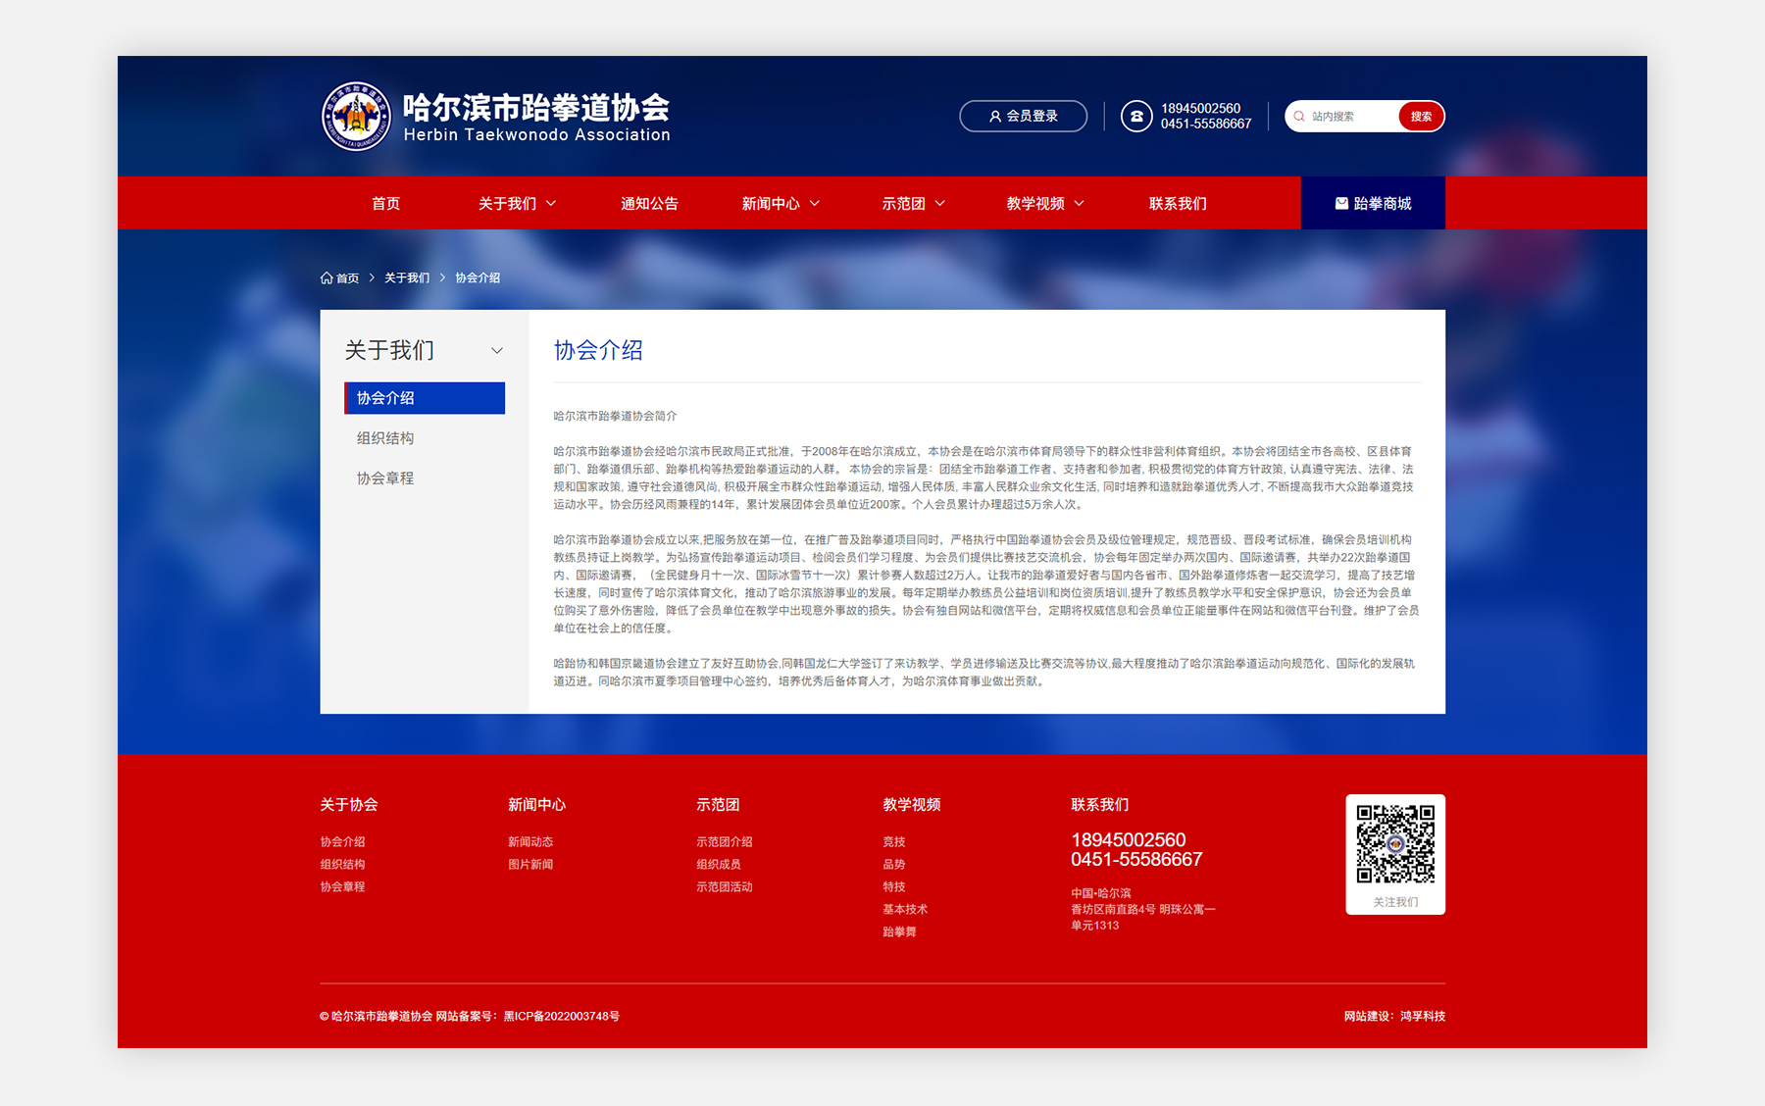The height and width of the screenshot is (1106, 1765).
Task: Open 通知公告 in the navigation bar
Action: point(649,203)
